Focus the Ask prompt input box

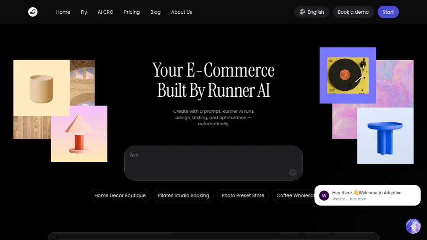pyautogui.click(x=213, y=163)
